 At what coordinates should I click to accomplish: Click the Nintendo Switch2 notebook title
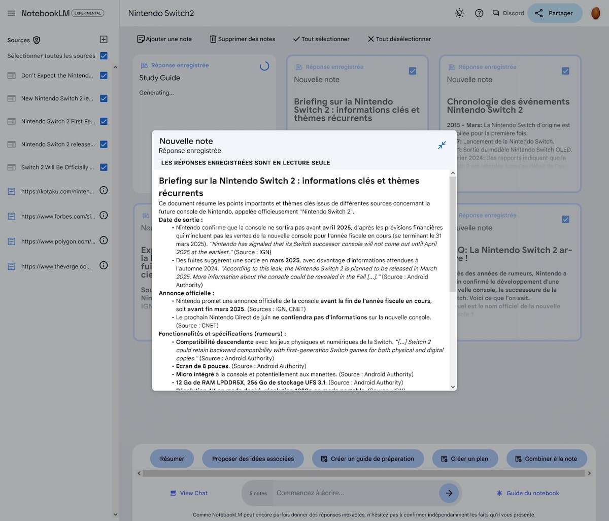(x=161, y=13)
